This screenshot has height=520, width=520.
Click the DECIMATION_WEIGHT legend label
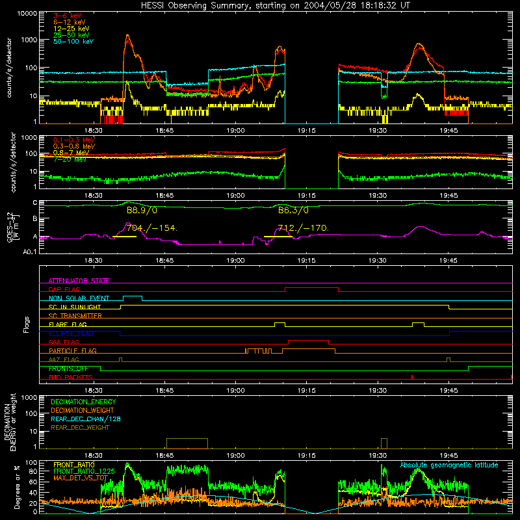[83, 410]
